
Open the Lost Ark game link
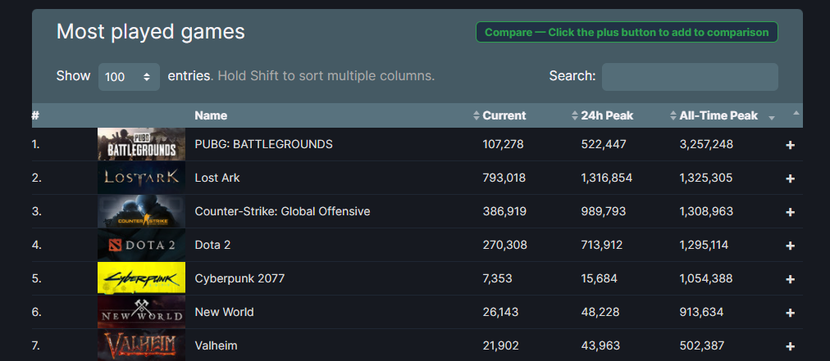coord(217,178)
